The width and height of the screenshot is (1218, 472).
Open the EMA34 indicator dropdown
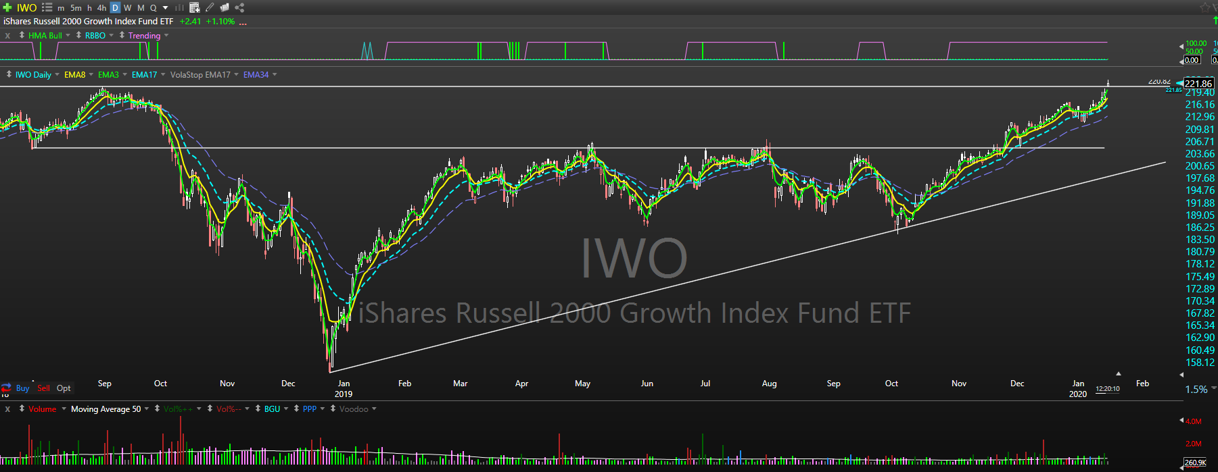275,74
